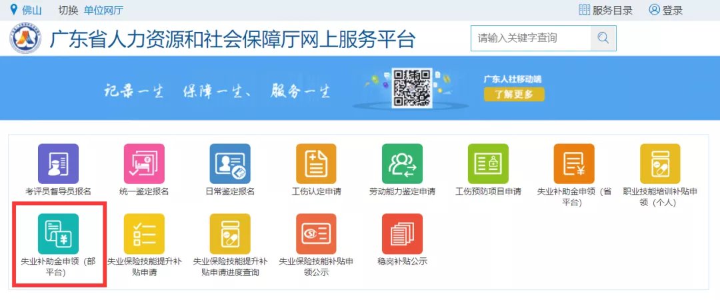The width and height of the screenshot is (720, 300).
Task: Open the 考评员督导员报名 icon
Action: pos(58,163)
